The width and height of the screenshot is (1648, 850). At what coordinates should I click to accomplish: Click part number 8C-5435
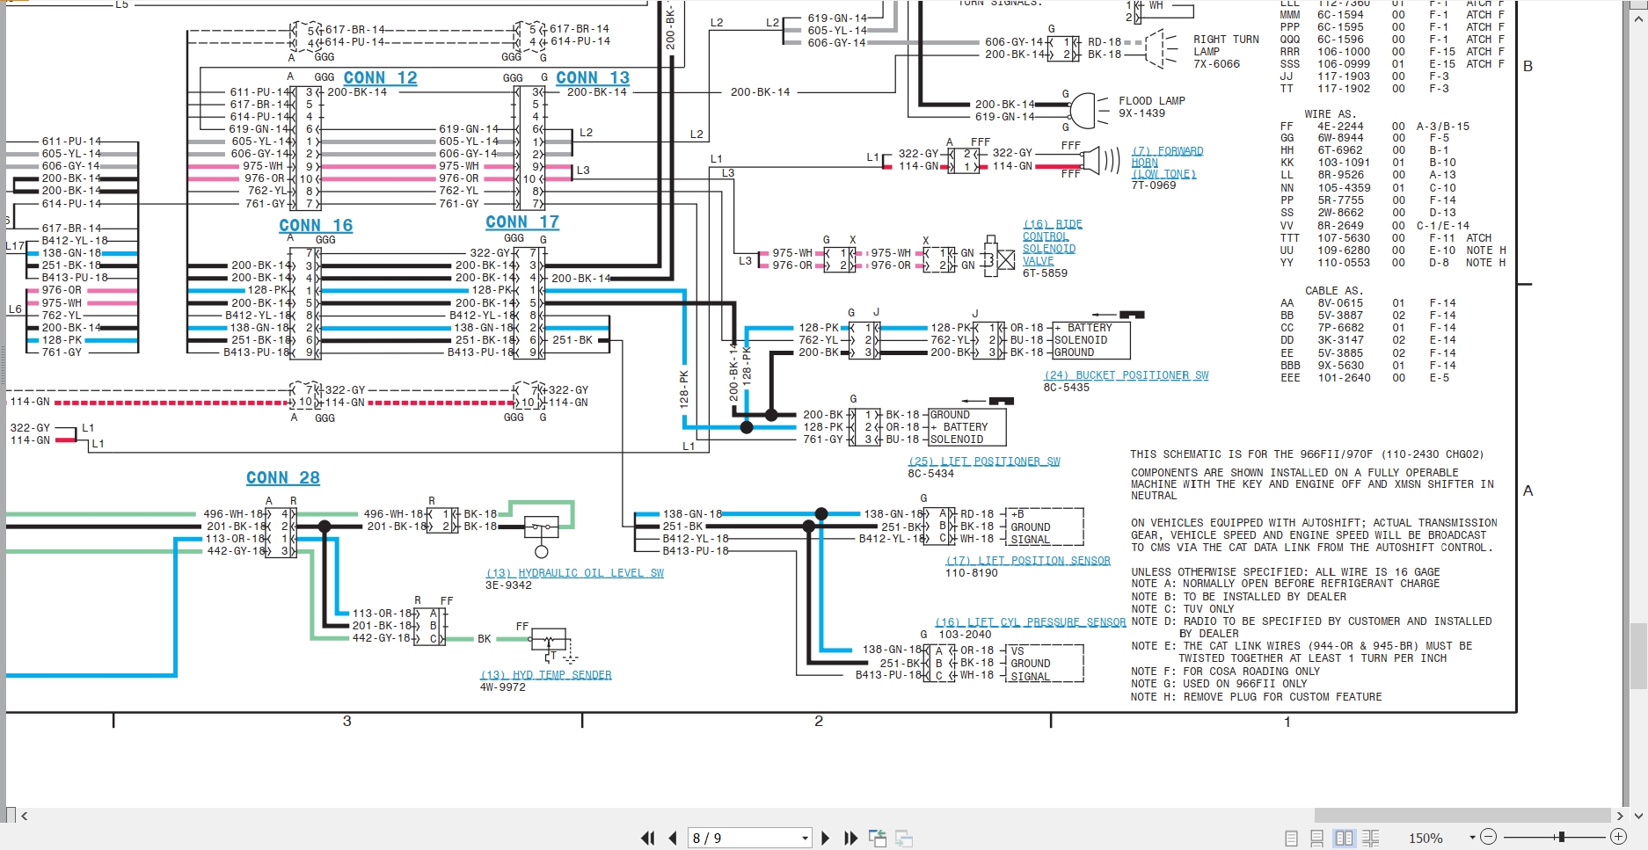[1067, 388]
